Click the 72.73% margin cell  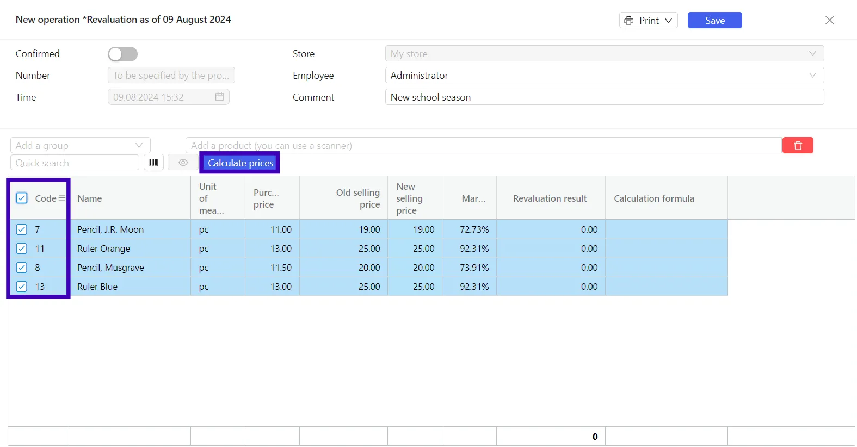pyautogui.click(x=469, y=229)
